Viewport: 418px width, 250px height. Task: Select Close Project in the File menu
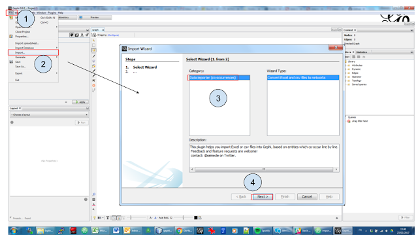click(33, 31)
